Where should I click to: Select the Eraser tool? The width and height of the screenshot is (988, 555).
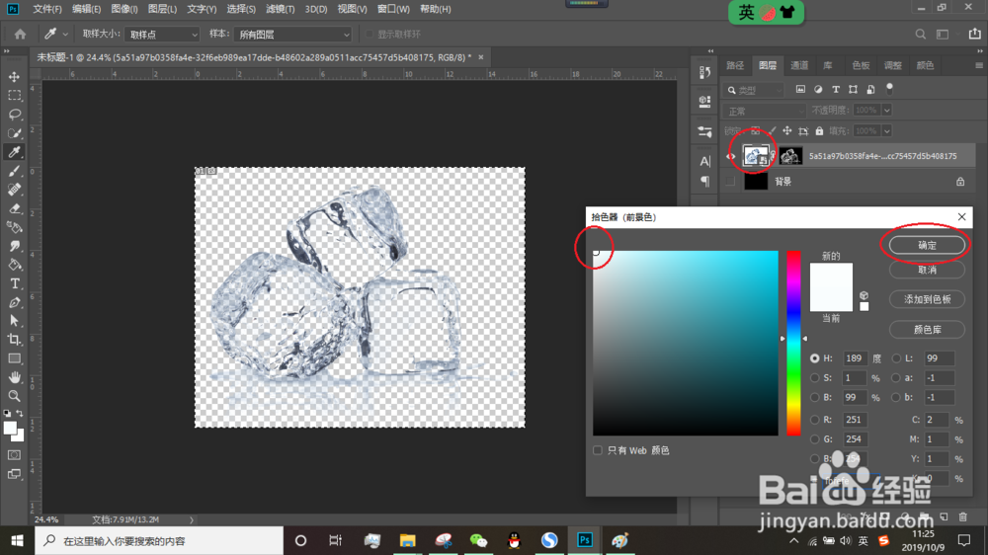click(14, 208)
